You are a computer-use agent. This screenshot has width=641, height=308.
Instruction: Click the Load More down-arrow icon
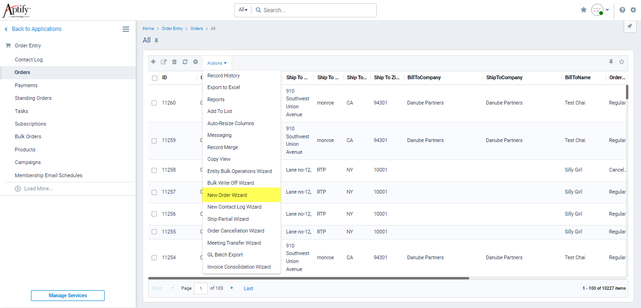click(x=18, y=188)
